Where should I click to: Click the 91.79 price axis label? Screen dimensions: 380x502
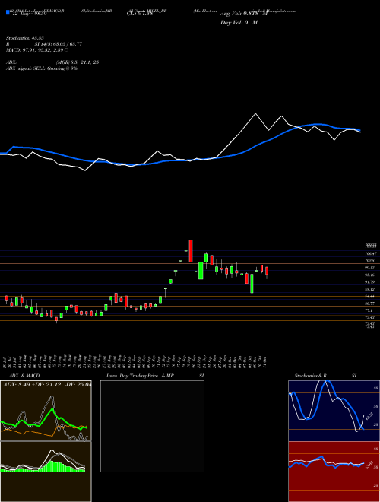point(370,281)
